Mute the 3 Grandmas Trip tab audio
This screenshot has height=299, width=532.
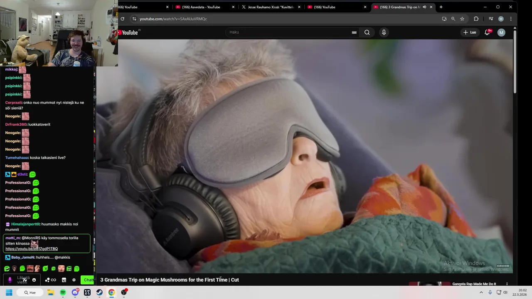[x=424, y=7]
